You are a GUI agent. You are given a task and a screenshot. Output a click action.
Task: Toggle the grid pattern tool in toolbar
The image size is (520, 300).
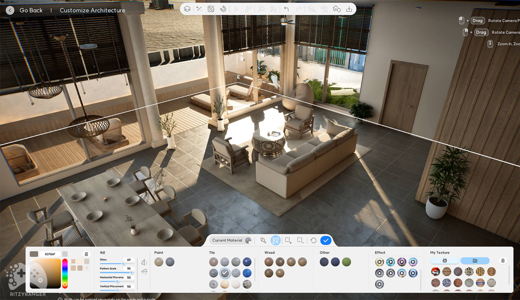[x=211, y=9]
